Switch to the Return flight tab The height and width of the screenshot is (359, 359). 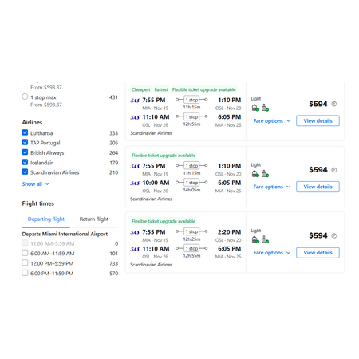pyautogui.click(x=94, y=219)
